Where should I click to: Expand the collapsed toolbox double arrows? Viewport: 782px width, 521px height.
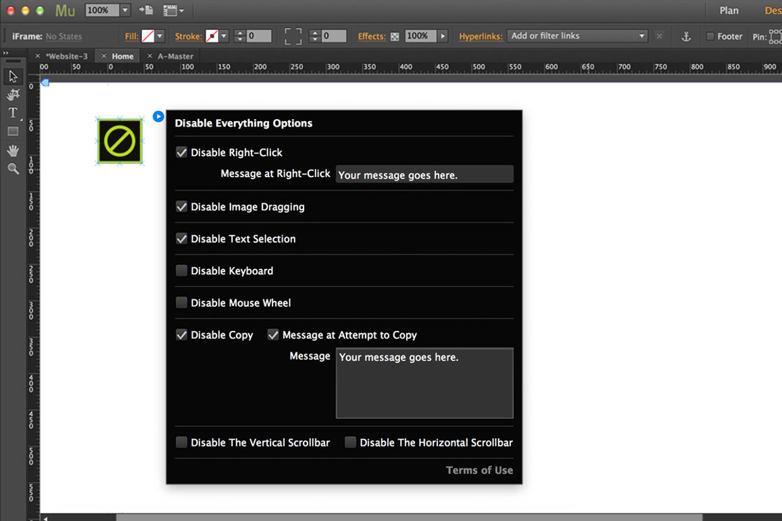coord(6,53)
